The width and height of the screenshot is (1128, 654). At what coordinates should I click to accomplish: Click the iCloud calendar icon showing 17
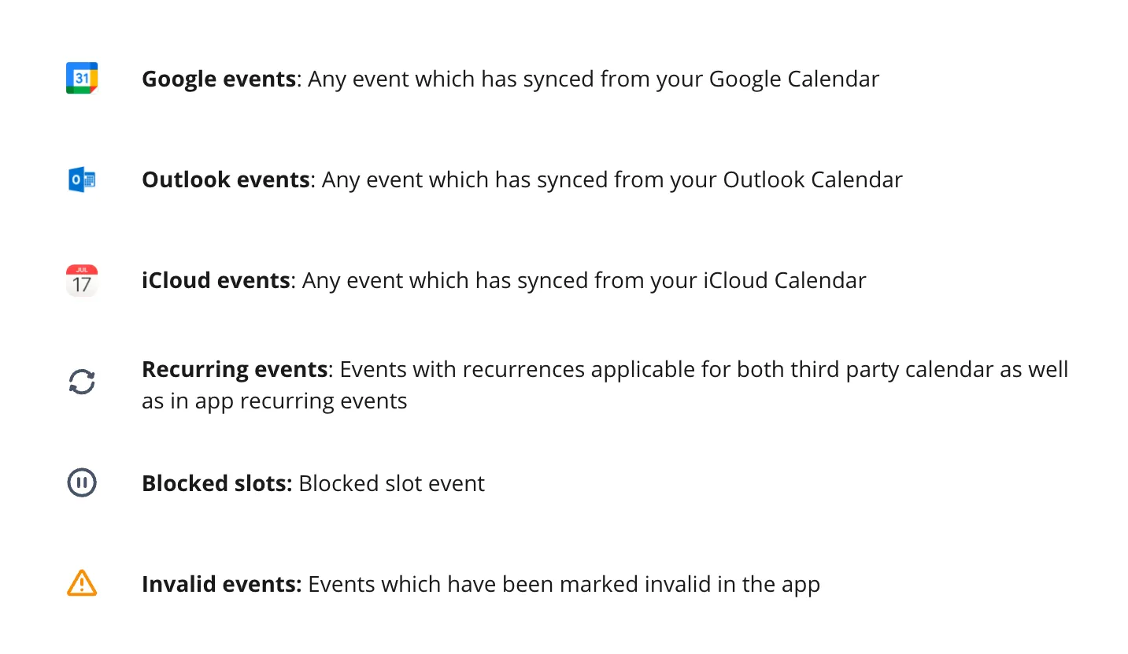click(x=82, y=280)
